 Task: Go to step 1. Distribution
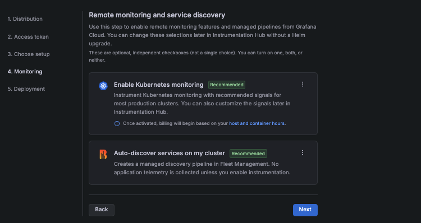click(25, 18)
